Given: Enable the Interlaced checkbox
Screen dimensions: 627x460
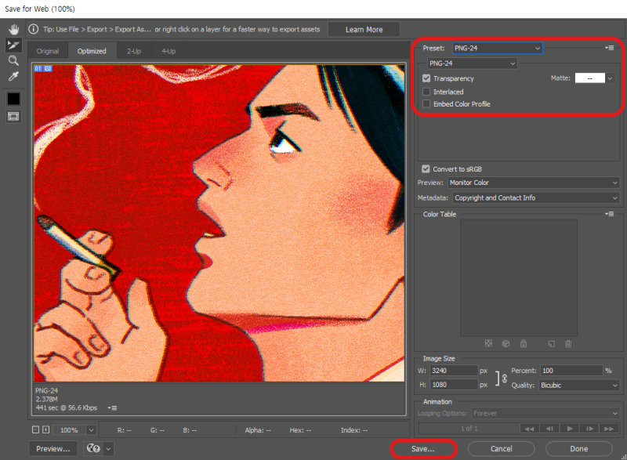Looking at the screenshot, I should 426,92.
